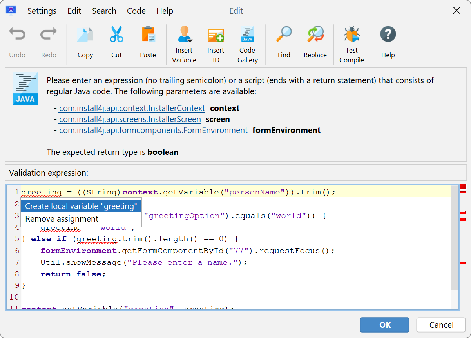Open the Code menu
Screen dimensions: 471x338
136,11
